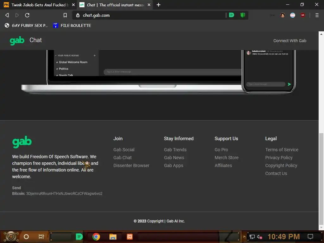
Task: Open the Affiliates link
Action: click(x=223, y=165)
